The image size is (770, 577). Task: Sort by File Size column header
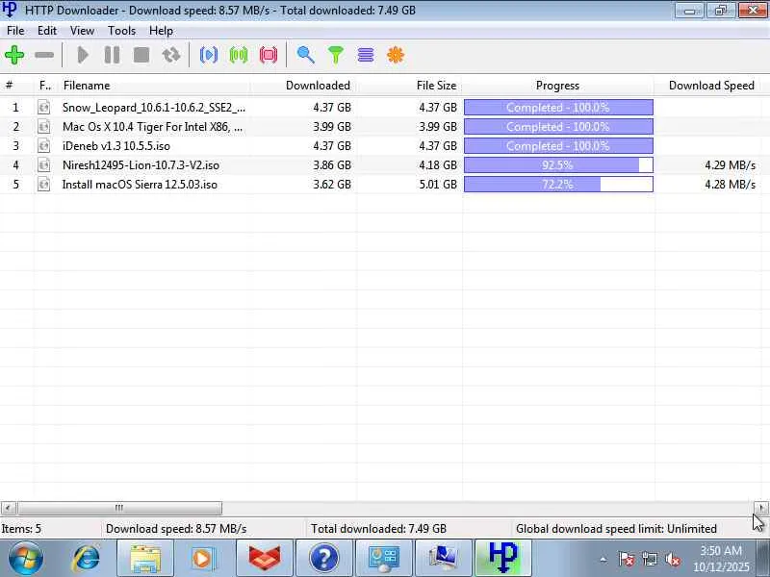click(x=410, y=86)
